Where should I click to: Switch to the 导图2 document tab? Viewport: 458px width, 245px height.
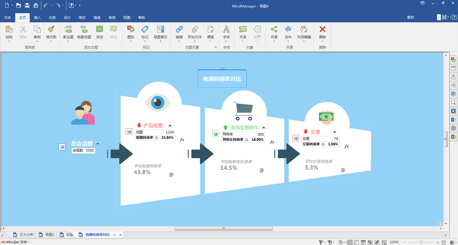tap(47, 235)
